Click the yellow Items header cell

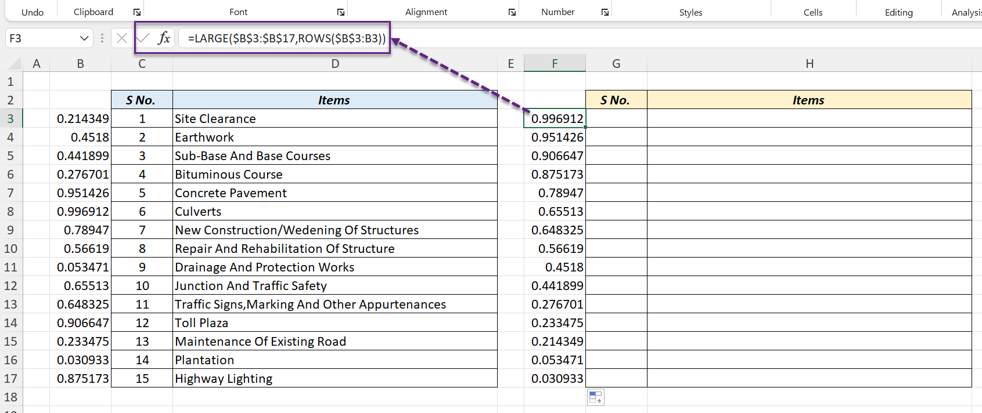pyautogui.click(x=809, y=100)
